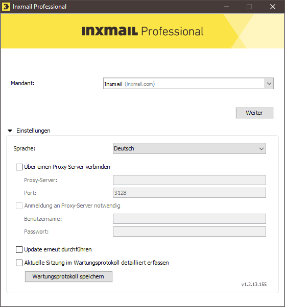Click the Inxmail Professional logo banner

(x=142, y=31)
